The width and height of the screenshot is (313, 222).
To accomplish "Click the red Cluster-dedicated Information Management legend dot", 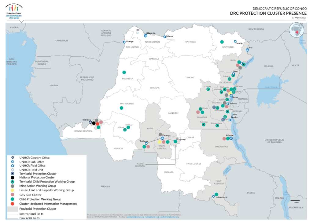I will click(x=12, y=203).
